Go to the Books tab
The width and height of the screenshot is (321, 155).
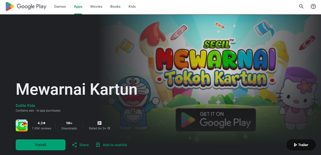click(115, 6)
